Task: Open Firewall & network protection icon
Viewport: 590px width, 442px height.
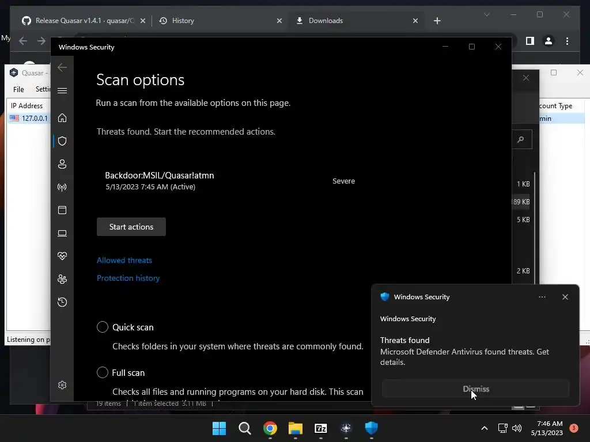Action: tap(62, 187)
